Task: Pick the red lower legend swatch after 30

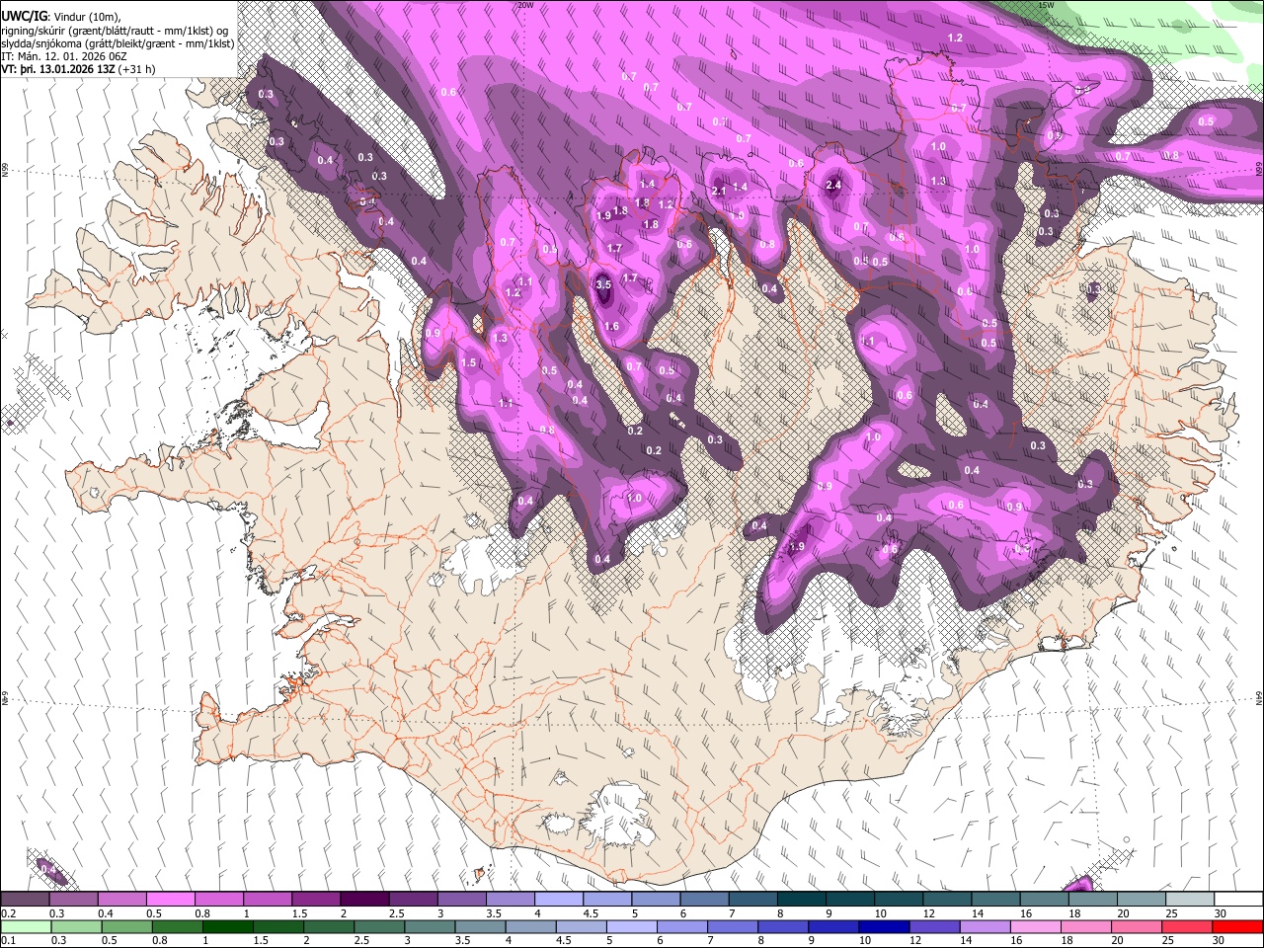Action: [x=1237, y=926]
